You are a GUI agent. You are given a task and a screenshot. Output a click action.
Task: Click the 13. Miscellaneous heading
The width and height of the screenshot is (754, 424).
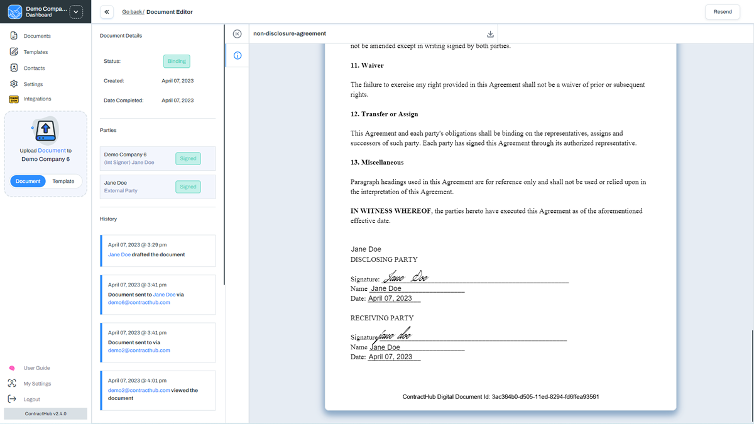tap(377, 162)
